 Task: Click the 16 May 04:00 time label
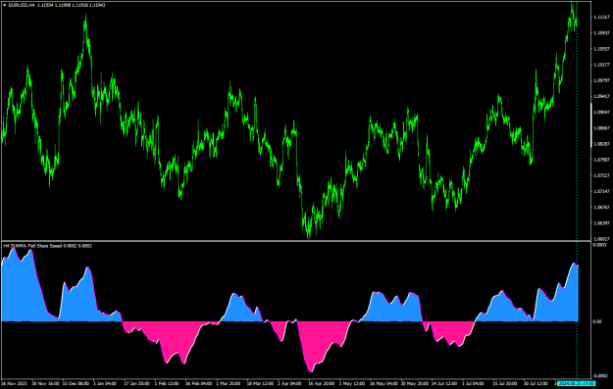click(383, 383)
